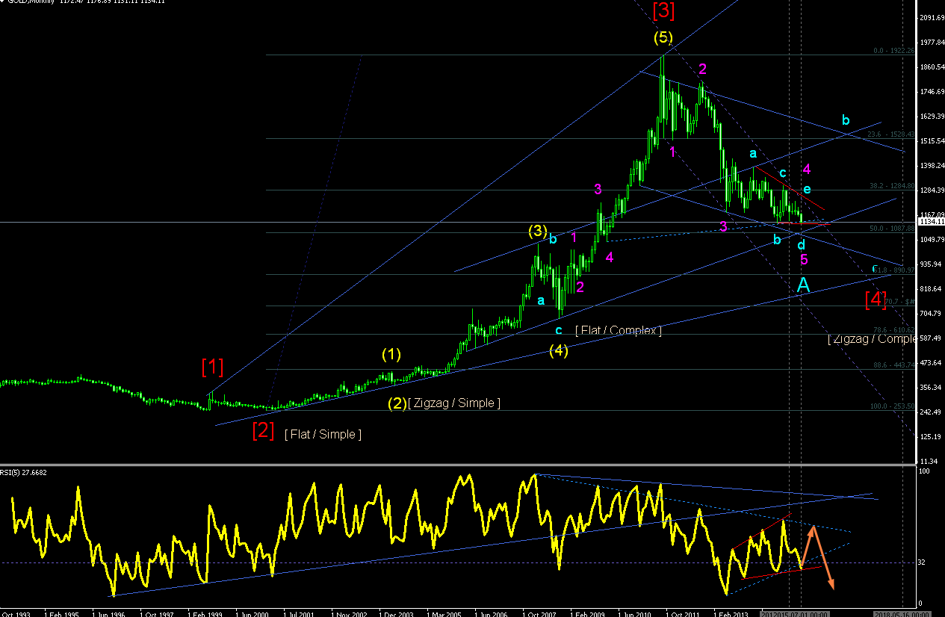The image size is (945, 617).
Task: Click 125.19 on the price axis
Action: coord(931,436)
